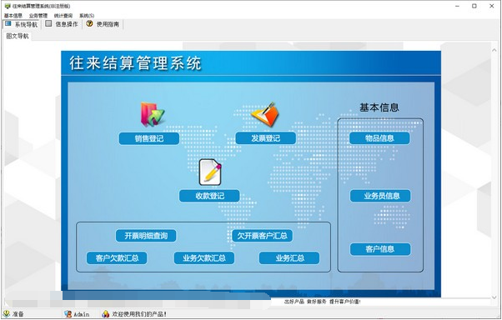Click the 业务汇总 button

click(289, 258)
